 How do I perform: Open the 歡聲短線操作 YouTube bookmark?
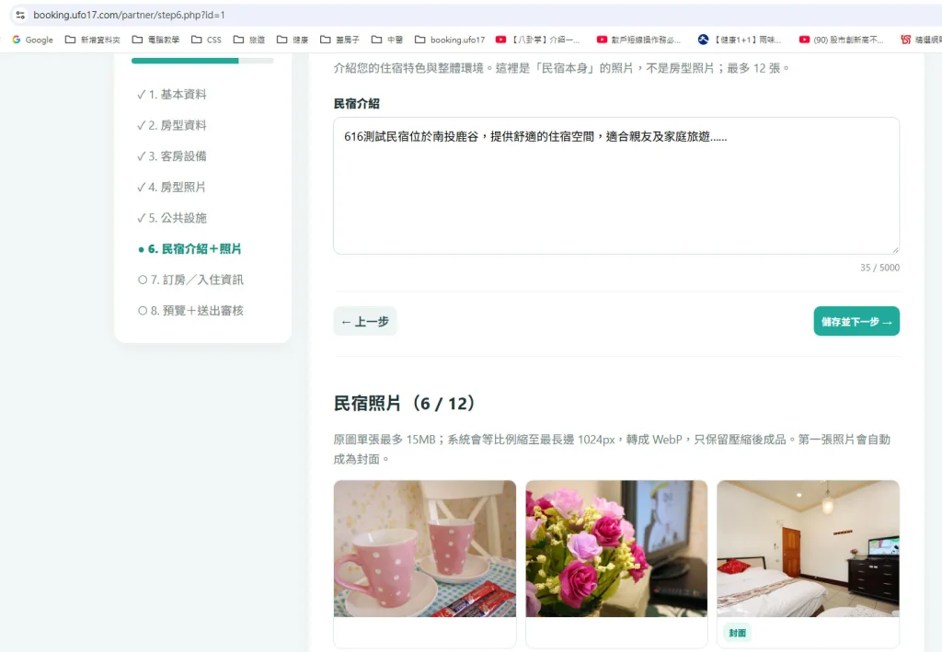point(638,40)
